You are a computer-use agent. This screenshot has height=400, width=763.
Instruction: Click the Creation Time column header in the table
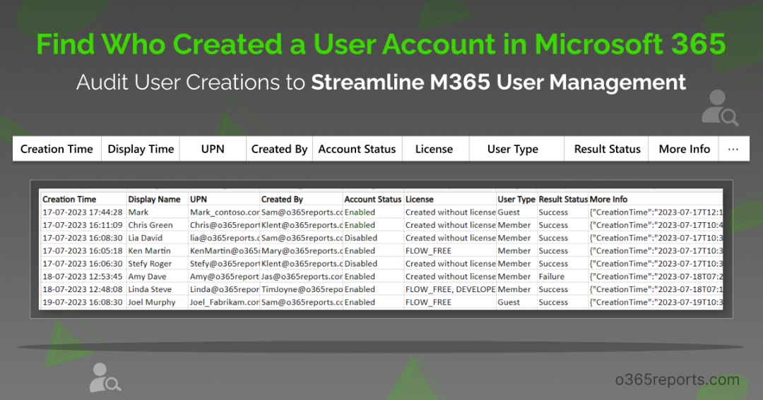coord(69,199)
